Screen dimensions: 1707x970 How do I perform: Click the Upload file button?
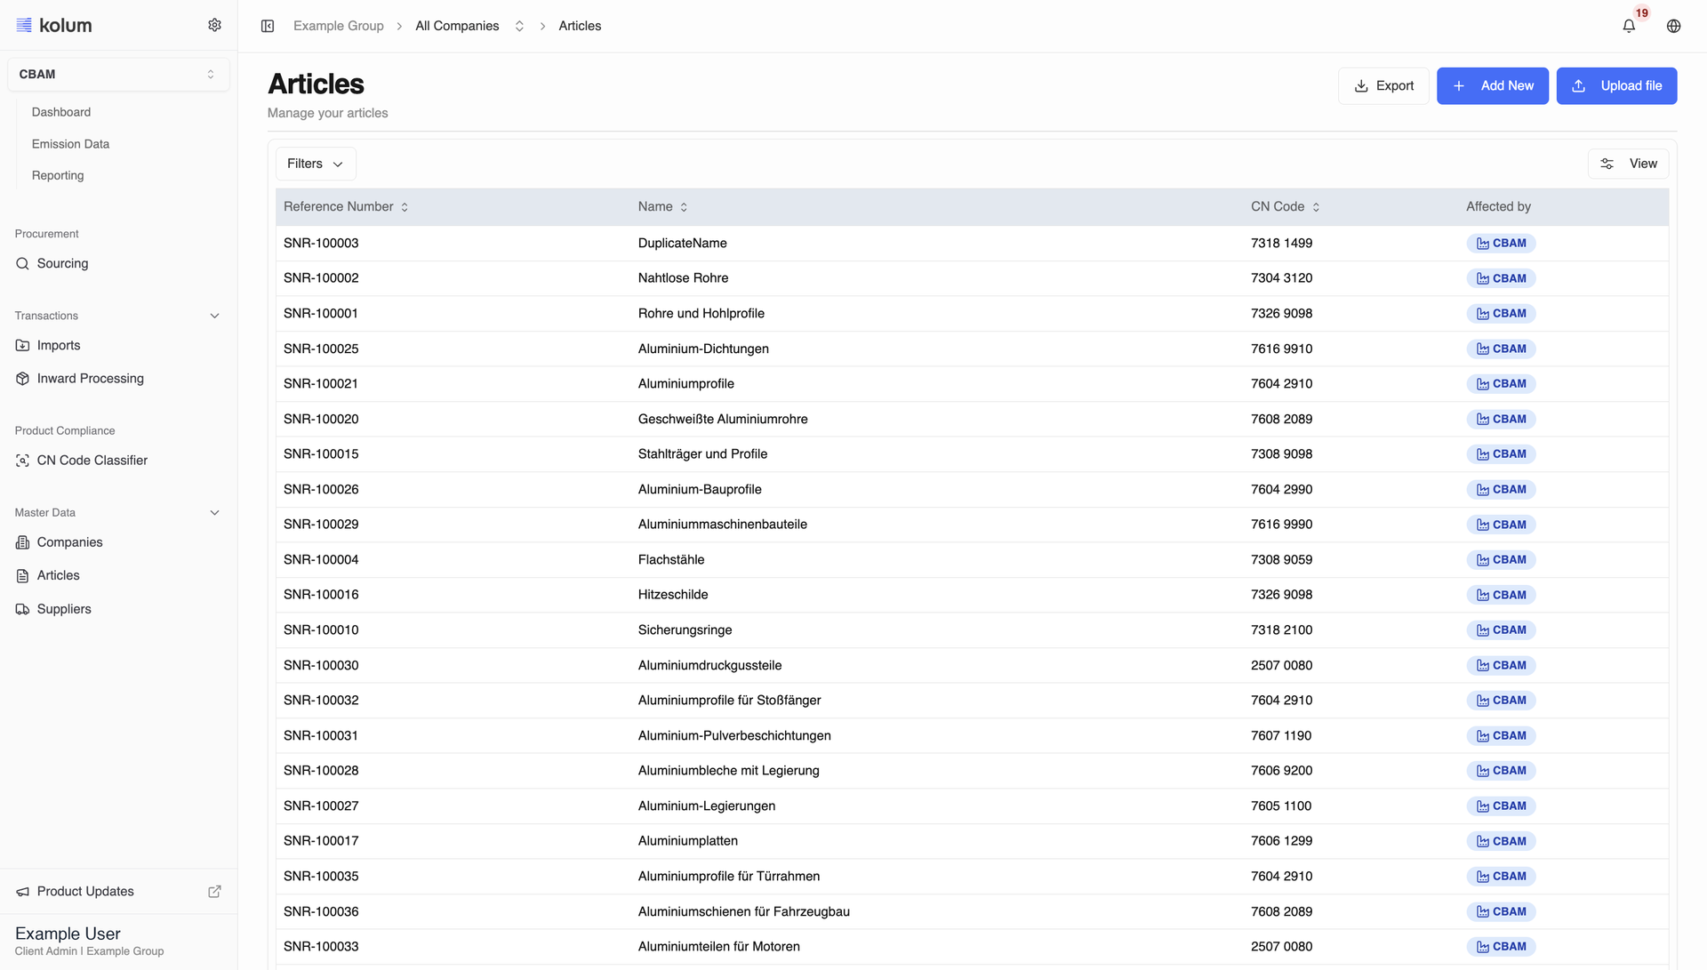pos(1616,85)
